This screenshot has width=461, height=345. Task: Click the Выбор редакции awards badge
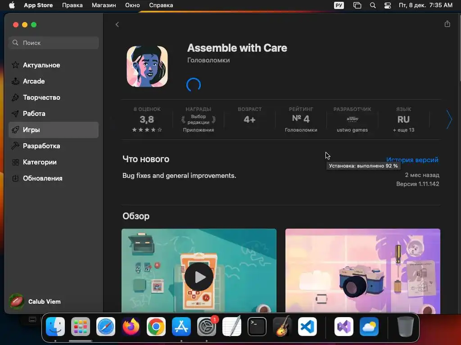click(x=199, y=119)
